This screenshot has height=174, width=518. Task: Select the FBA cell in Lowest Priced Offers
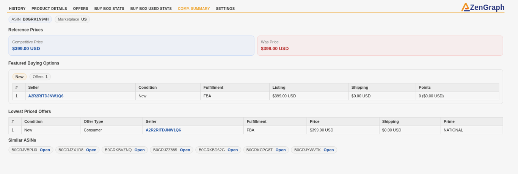(275, 130)
